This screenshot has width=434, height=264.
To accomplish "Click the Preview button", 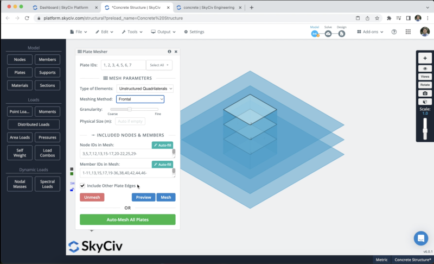I will click(x=143, y=197).
